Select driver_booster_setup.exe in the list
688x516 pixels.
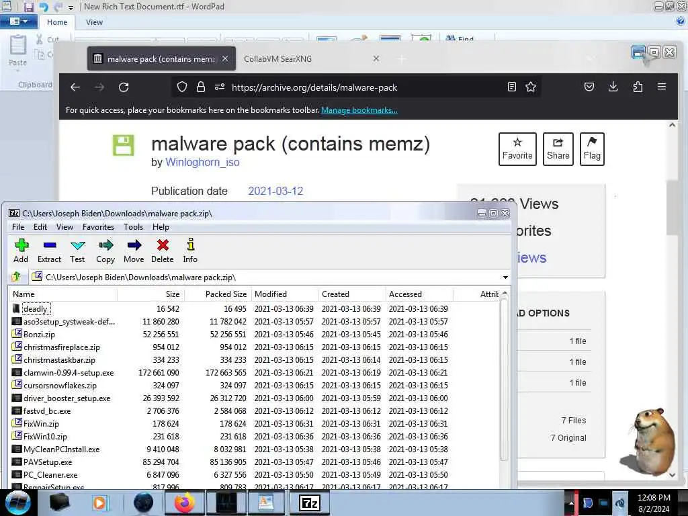tap(67, 398)
